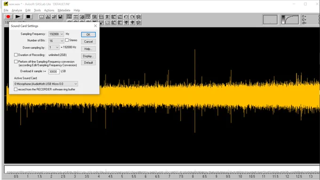Click the curve display box in toolbar

coord(290,20)
